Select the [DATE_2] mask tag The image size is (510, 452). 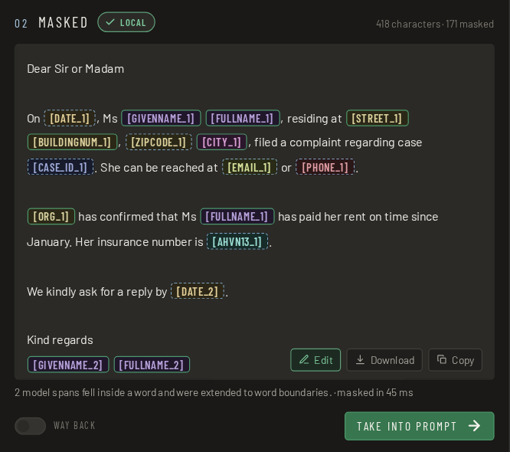(x=198, y=291)
